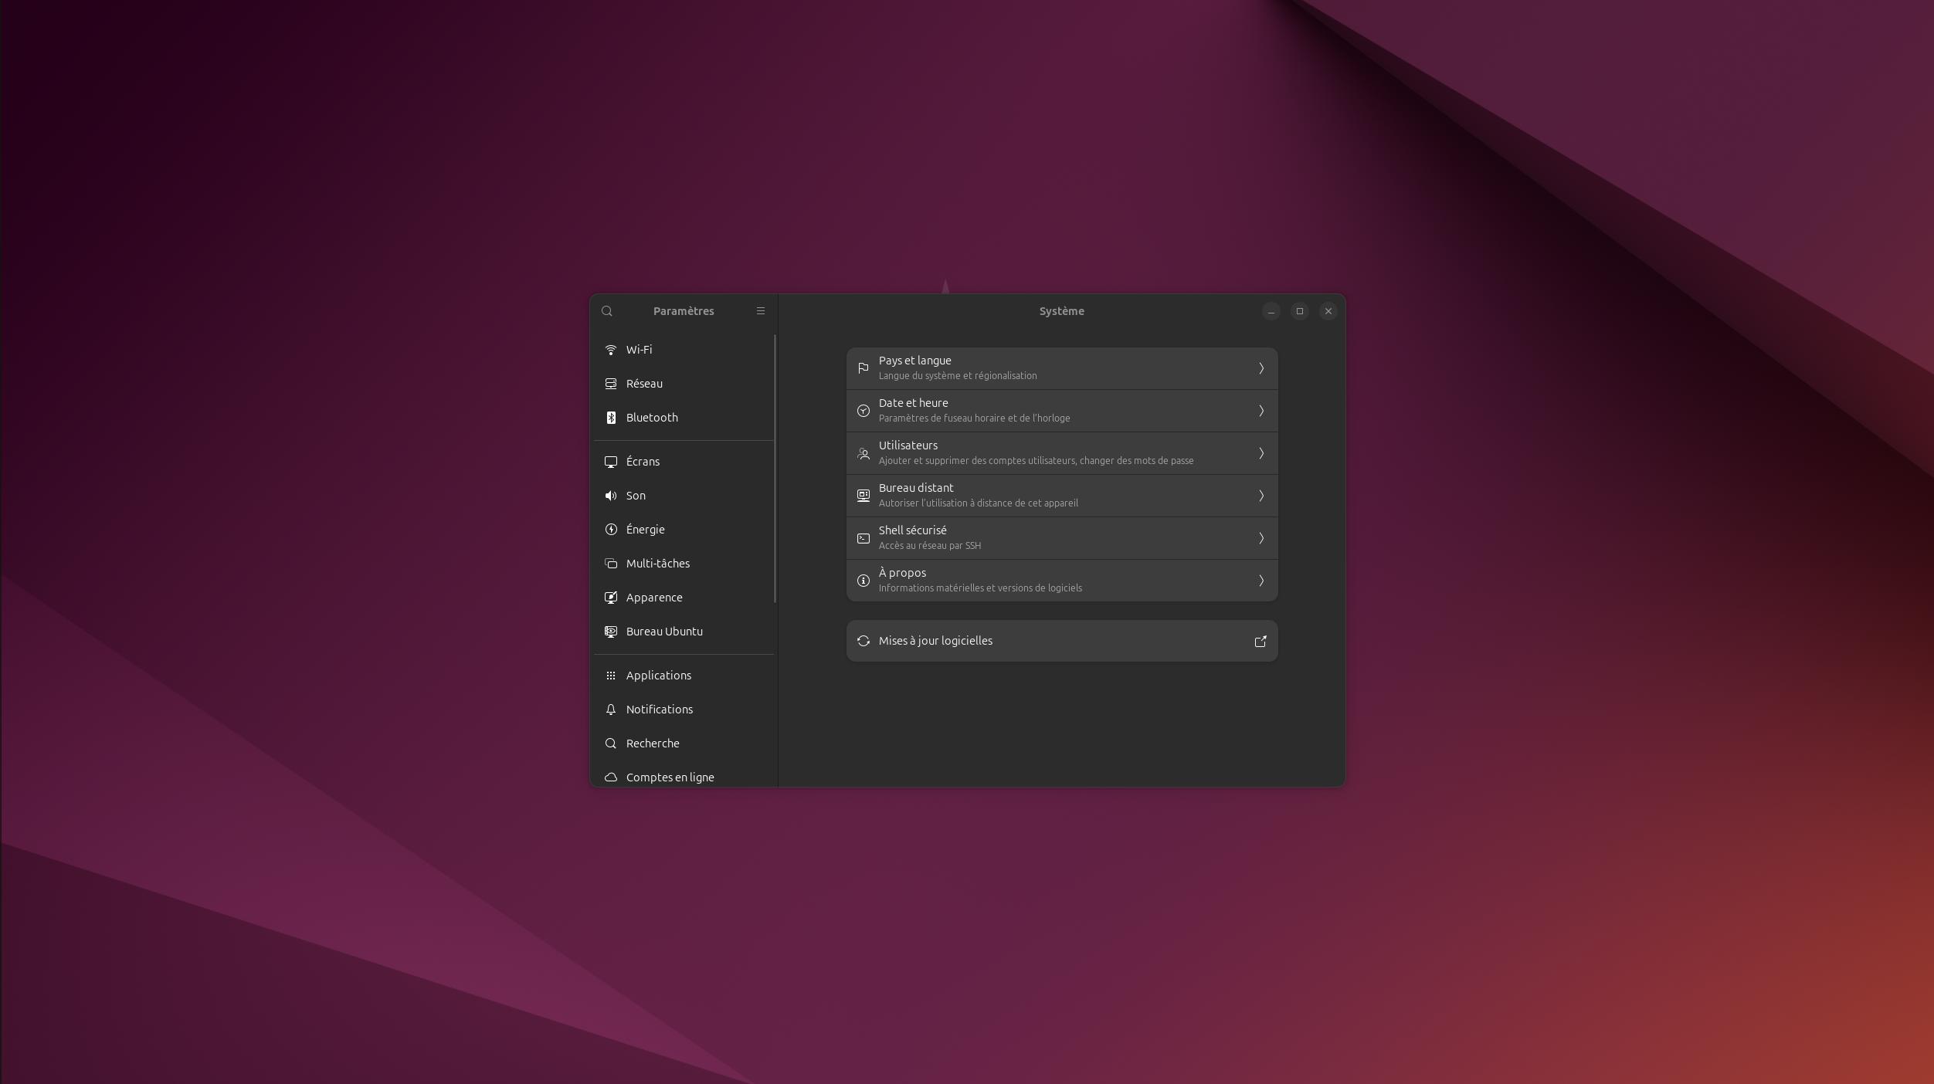The height and width of the screenshot is (1084, 1934).
Task: Click the sidebar vertical scrollbar
Action: [775, 469]
